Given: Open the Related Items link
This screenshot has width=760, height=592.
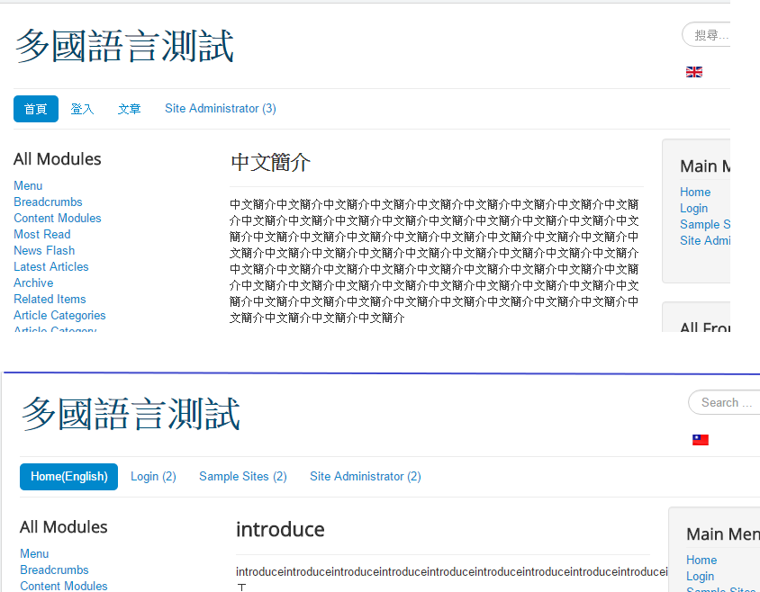Looking at the screenshot, I should pos(50,300).
